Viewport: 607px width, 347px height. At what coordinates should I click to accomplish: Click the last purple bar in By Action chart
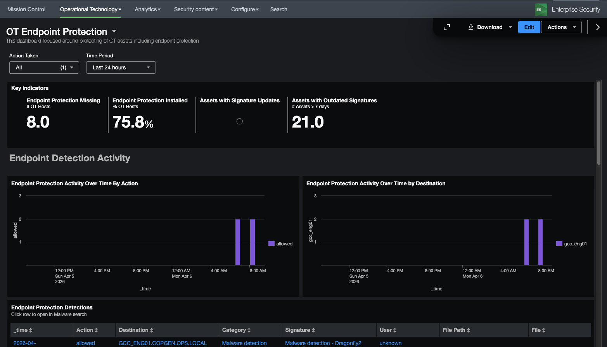click(x=252, y=242)
